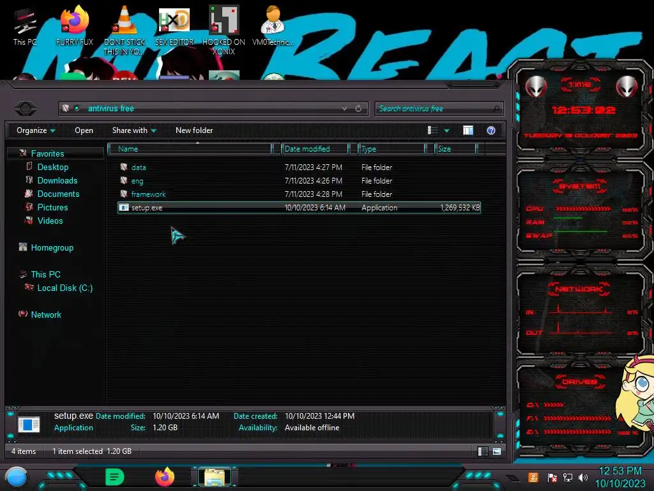This screenshot has height=491, width=654.
Task: Click the Open toolbar button
Action: click(84, 130)
